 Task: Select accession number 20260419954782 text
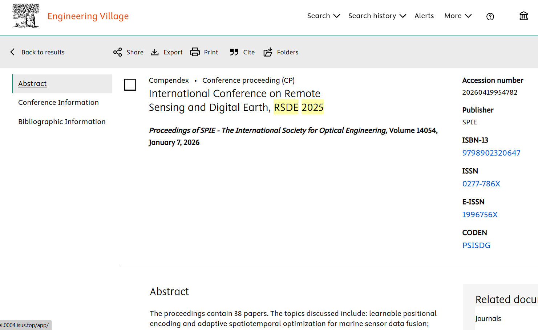click(x=490, y=92)
